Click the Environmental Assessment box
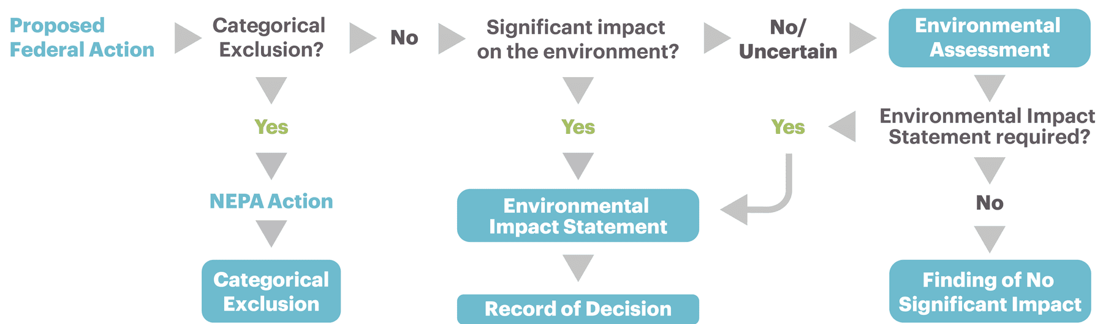 989,38
